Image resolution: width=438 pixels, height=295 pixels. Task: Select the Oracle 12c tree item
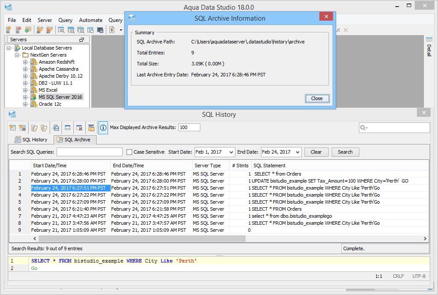[x=50, y=104]
